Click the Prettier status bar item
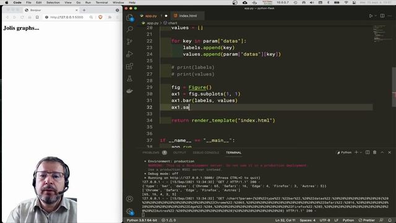This screenshot has width=396, height=223. click(x=367, y=221)
